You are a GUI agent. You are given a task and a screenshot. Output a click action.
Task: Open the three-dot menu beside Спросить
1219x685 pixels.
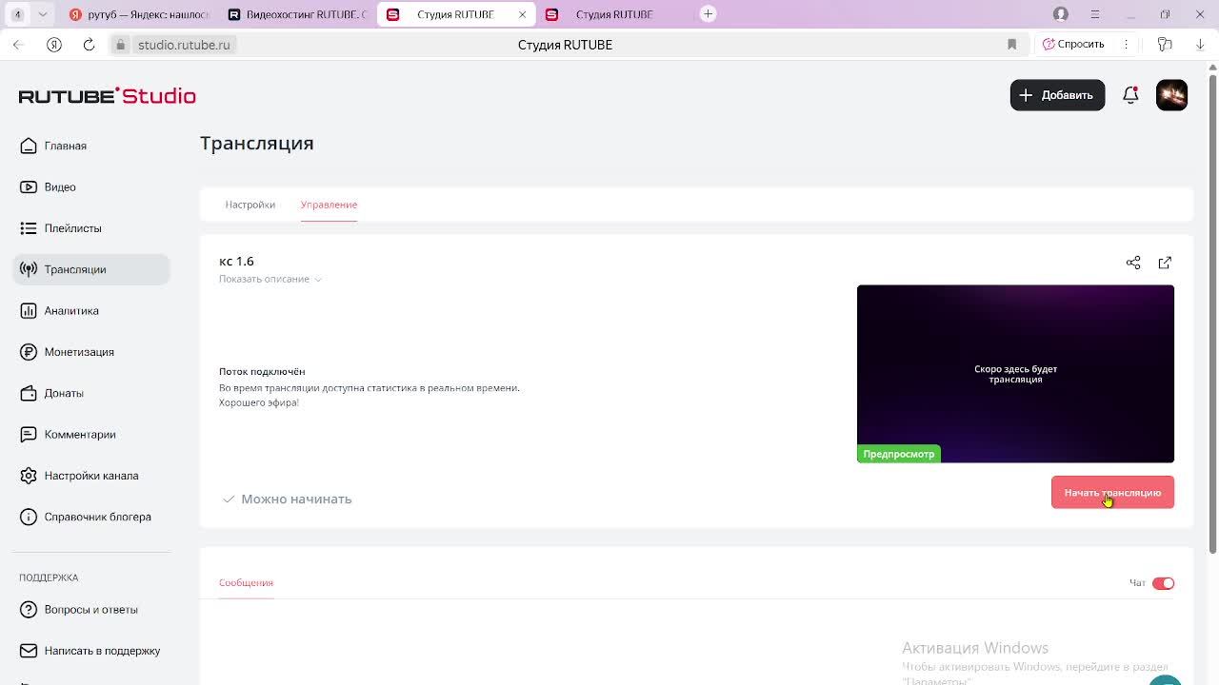pyautogui.click(x=1126, y=45)
